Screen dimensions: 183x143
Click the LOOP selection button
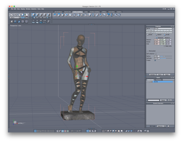[37, 18]
